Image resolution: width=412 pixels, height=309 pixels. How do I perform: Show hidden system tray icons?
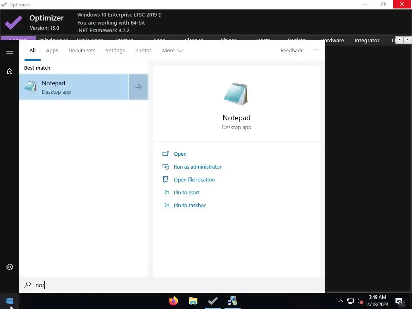tap(340, 301)
